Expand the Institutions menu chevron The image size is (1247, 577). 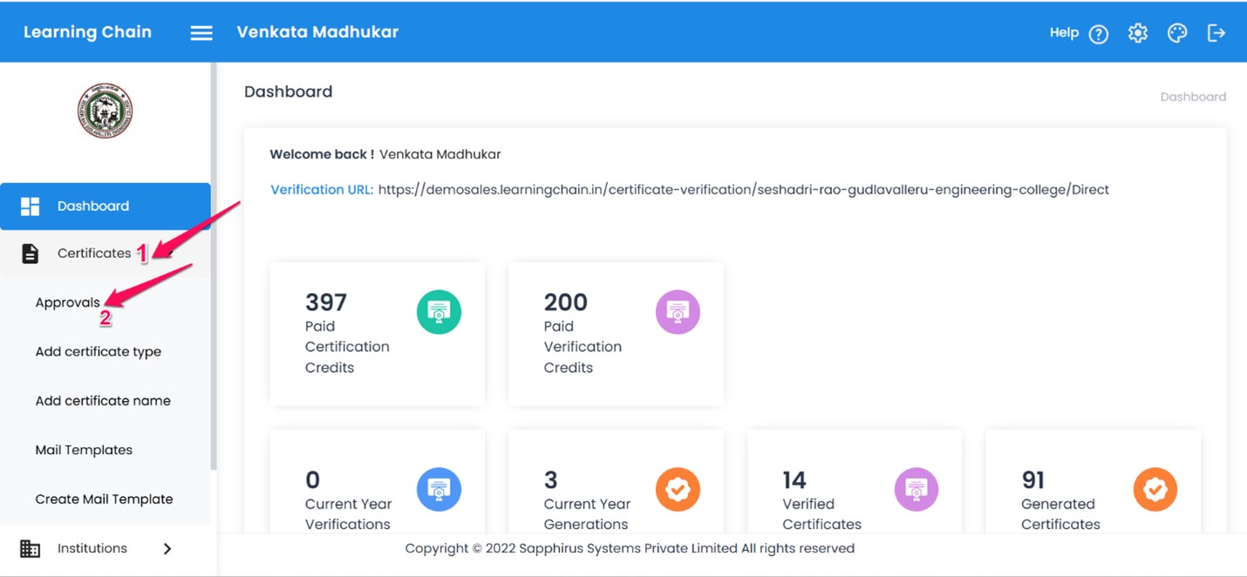(167, 548)
